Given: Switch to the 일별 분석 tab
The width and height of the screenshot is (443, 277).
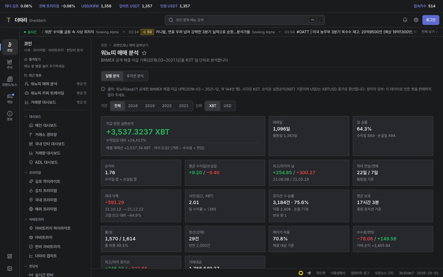Looking at the screenshot, I should tap(112, 76).
